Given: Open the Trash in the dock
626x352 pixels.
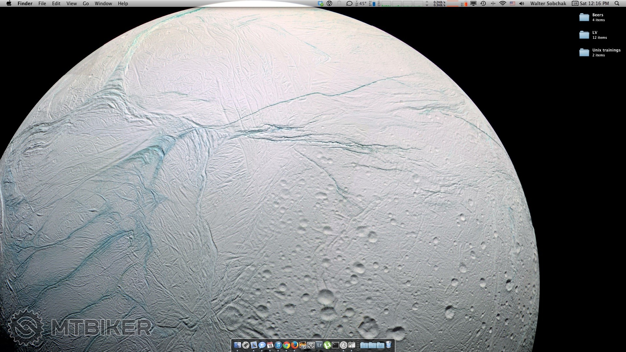Looking at the screenshot, I should tap(389, 345).
